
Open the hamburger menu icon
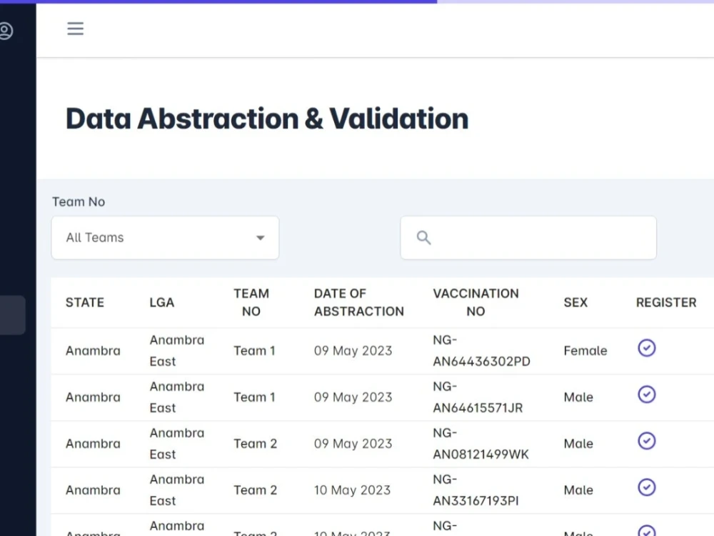[x=75, y=29]
